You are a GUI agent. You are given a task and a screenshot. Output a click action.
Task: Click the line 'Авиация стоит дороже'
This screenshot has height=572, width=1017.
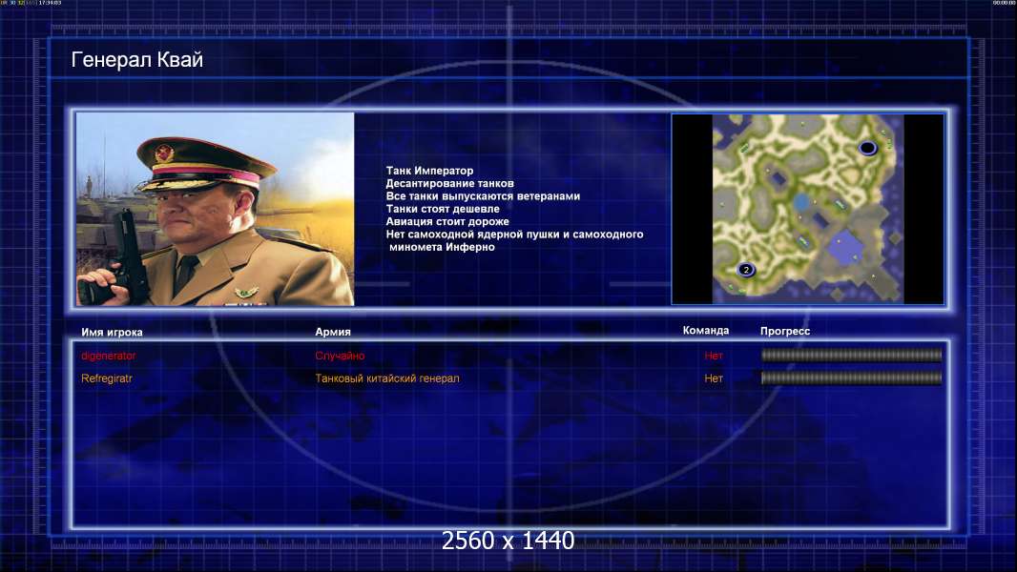(x=446, y=221)
